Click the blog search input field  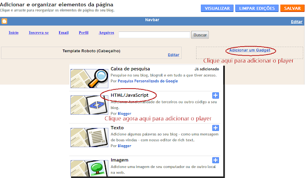[x=154, y=35]
